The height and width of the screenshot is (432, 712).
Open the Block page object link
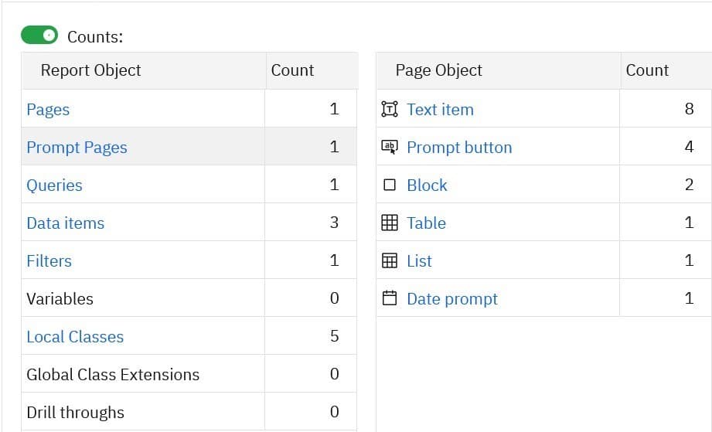click(x=427, y=185)
